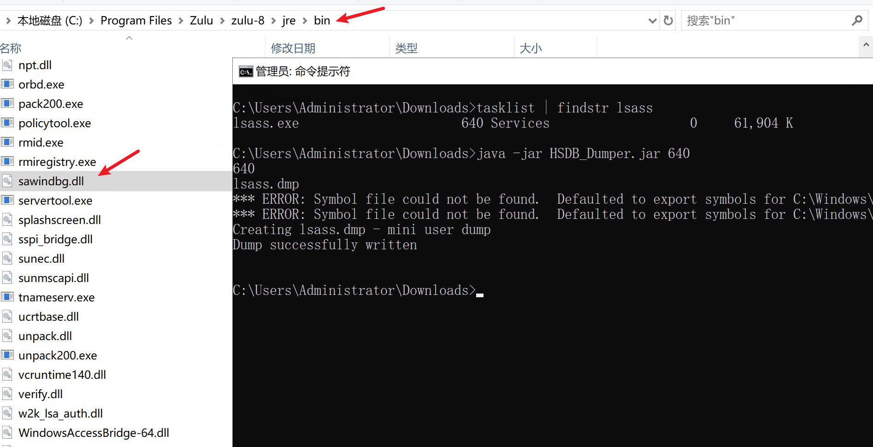Navigate to Zulu breadcrumb
The width and height of the screenshot is (873, 447).
pyautogui.click(x=201, y=21)
